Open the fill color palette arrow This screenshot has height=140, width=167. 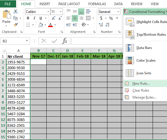pyautogui.click(x=45, y=25)
